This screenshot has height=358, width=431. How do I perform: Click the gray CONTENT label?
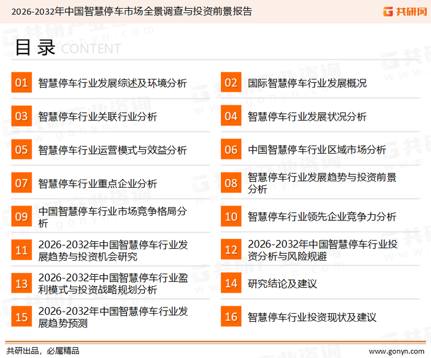(91, 49)
